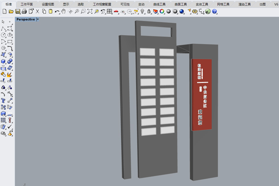Select the Box solid tool in sidebar
Screen dimensions: 279x186
(3, 61)
